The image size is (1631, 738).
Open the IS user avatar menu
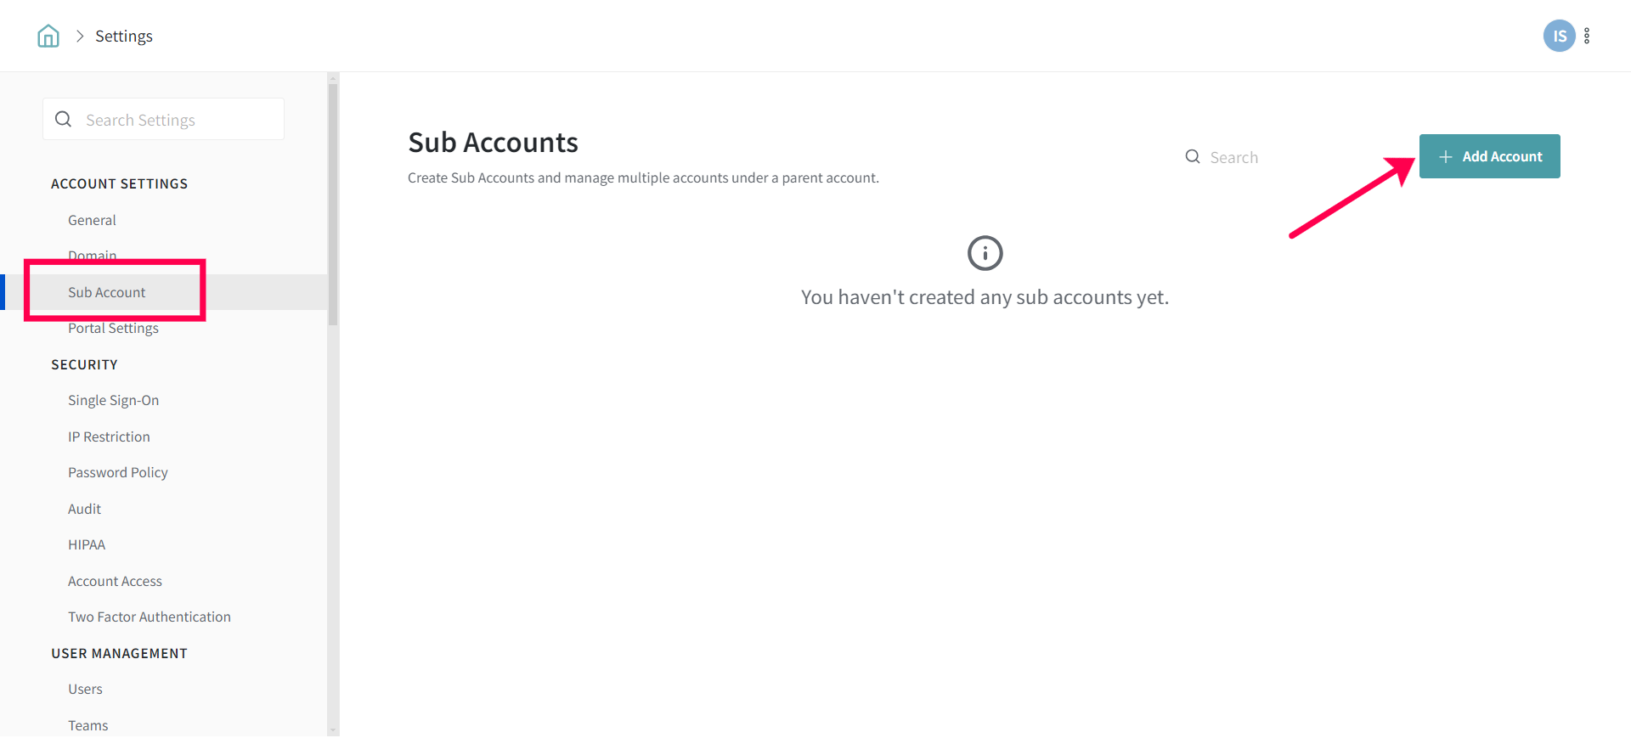pyautogui.click(x=1559, y=36)
